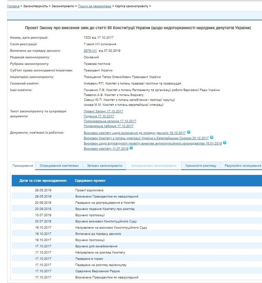Select the Альтернативні законопроекти tab

[x=154, y=166]
